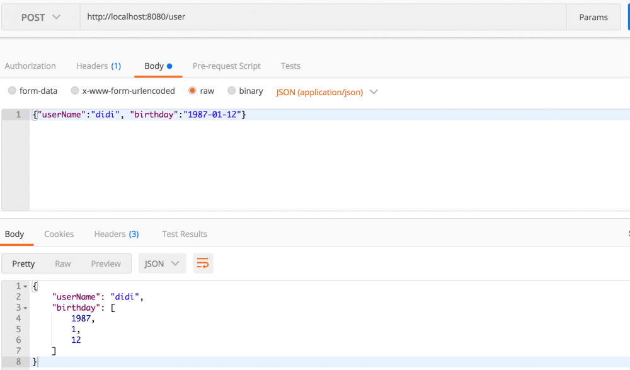Open the response JSON format dropdown
Image resolution: width=630 pixels, height=370 pixels.
pyautogui.click(x=163, y=263)
